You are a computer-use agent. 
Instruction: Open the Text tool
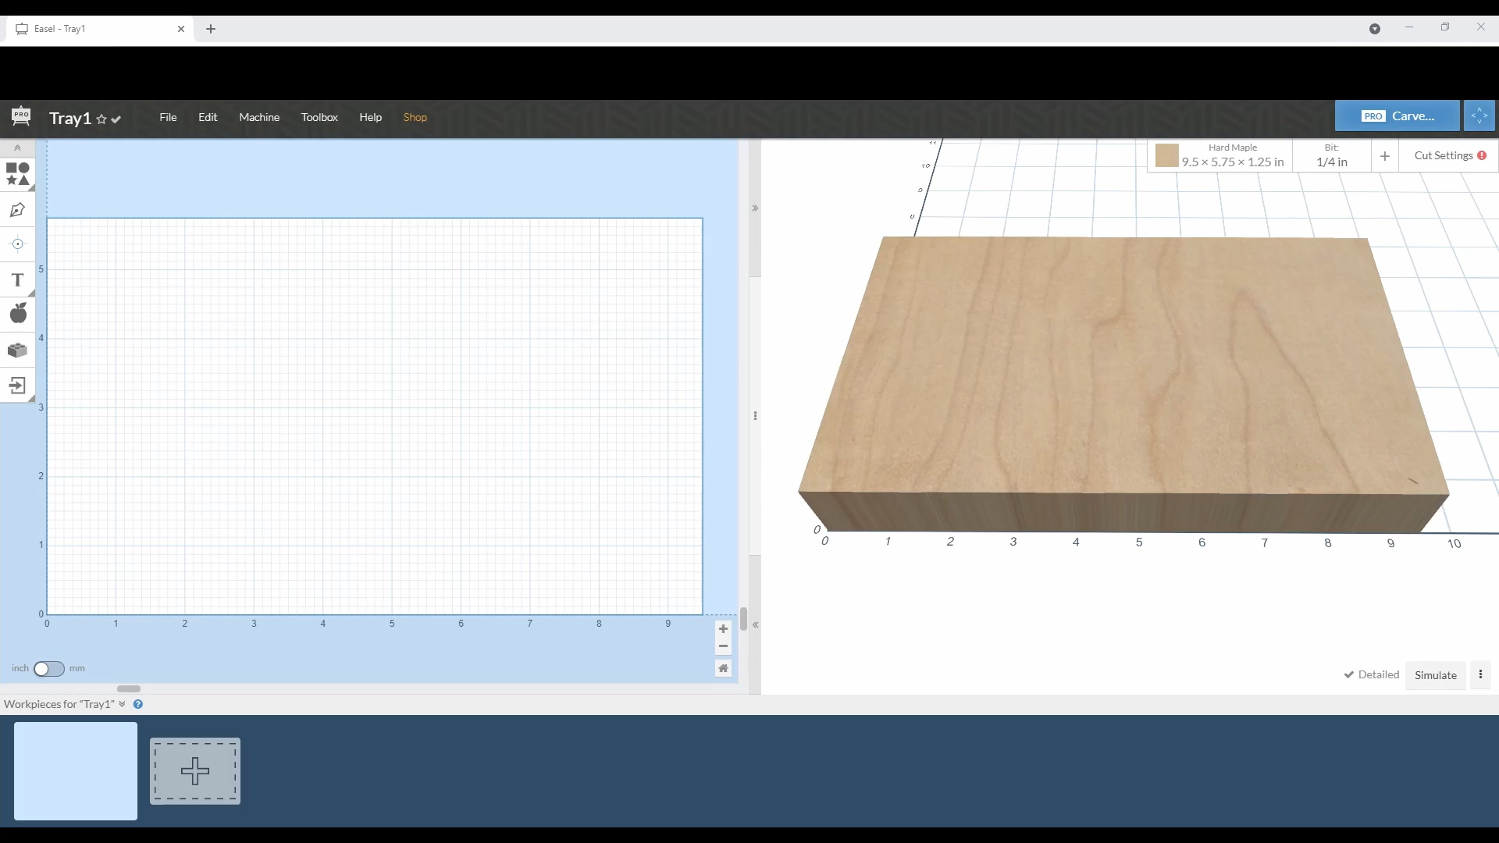pyautogui.click(x=17, y=279)
